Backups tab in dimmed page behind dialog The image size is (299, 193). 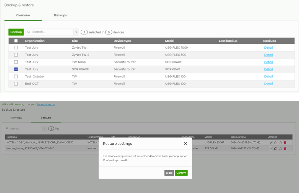(46, 118)
